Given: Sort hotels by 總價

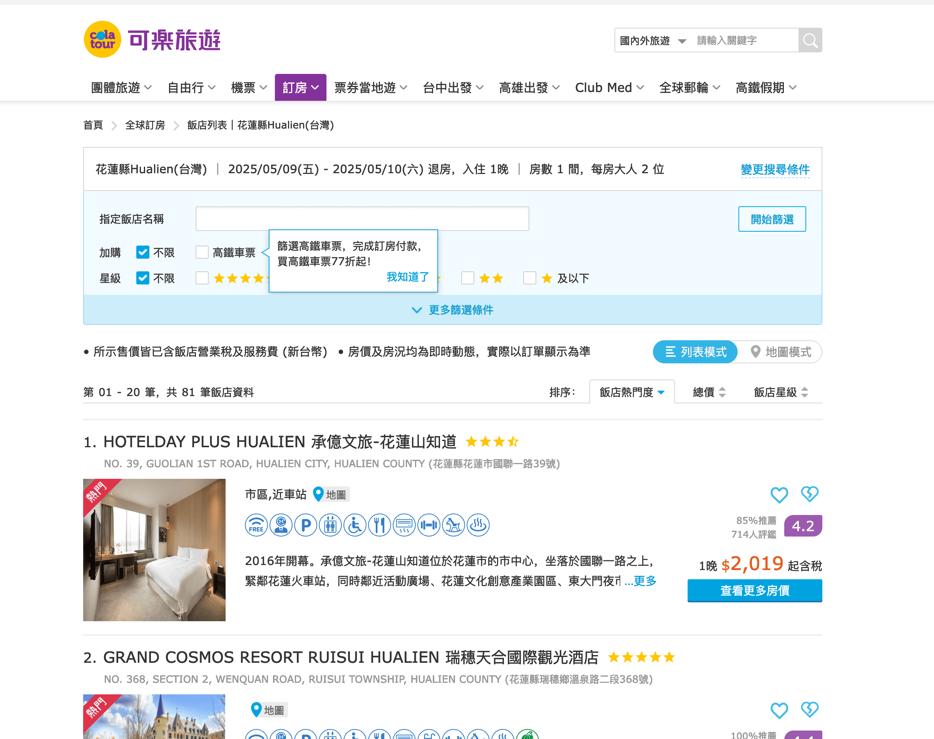Looking at the screenshot, I should pyautogui.click(x=709, y=392).
